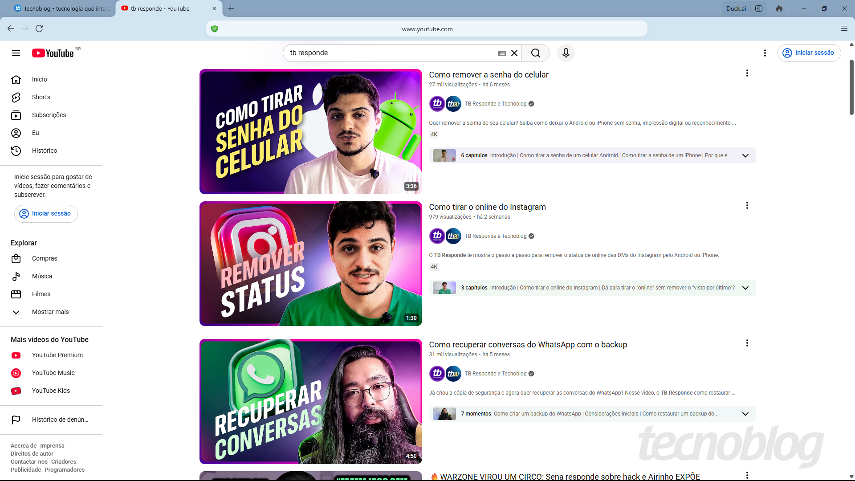This screenshot has height=481, width=855.
Task: Open options for 'Como tirar o online do Instagram'
Action: [x=747, y=205]
